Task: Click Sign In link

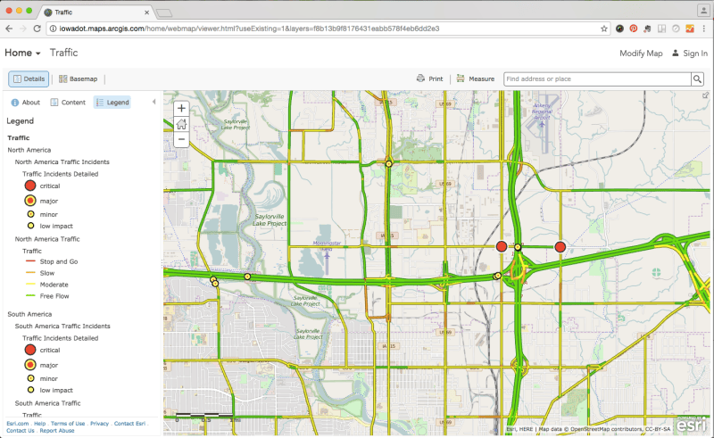Action: coord(690,54)
